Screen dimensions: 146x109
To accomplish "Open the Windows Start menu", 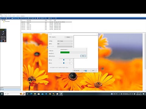I will point(2,94).
